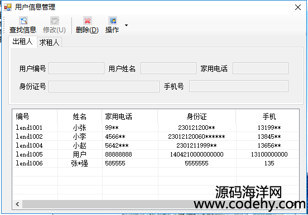Focus the 用户姓名 text box
This screenshot has width=308, height=215.
[169, 69]
